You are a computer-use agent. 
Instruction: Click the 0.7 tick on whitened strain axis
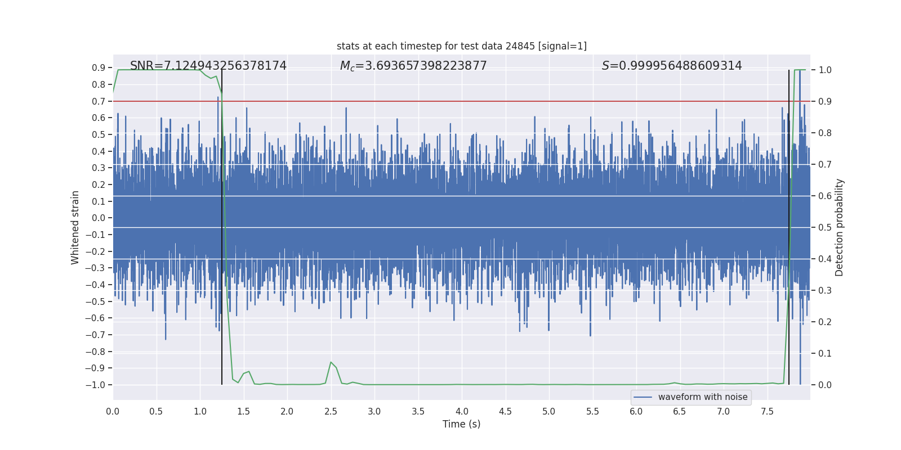tap(99, 101)
